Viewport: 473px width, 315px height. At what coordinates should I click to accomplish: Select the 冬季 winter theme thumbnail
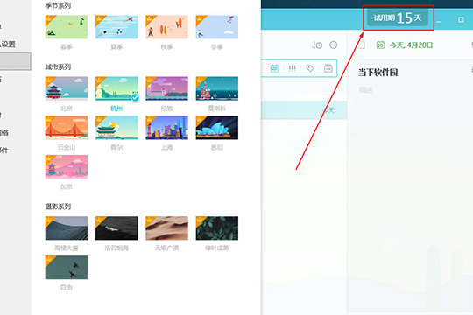click(217, 27)
